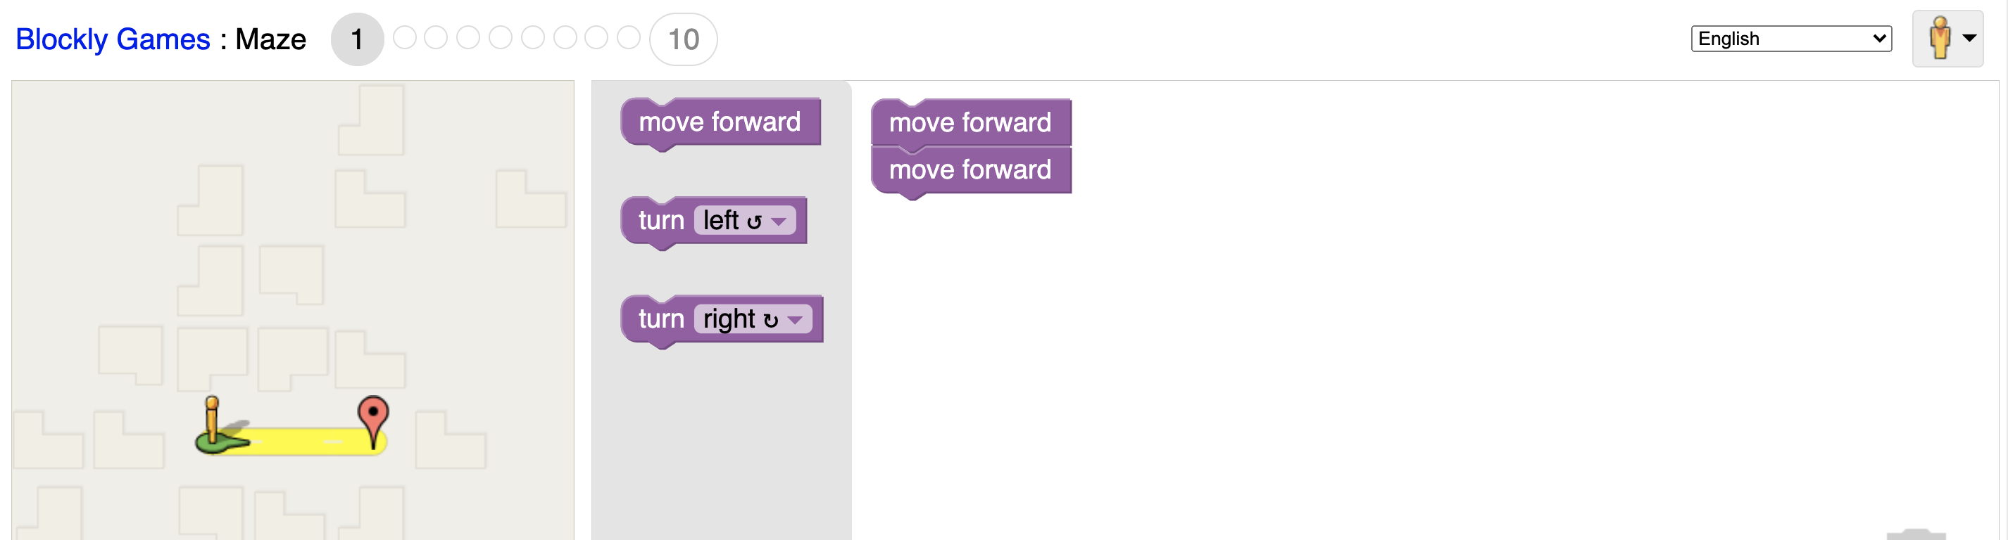Go to level 2 circle
Screen dimensions: 2008x540
[x=405, y=38]
